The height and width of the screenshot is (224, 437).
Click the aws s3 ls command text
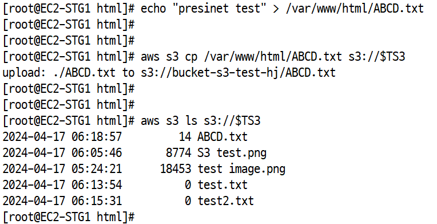coord(200,121)
